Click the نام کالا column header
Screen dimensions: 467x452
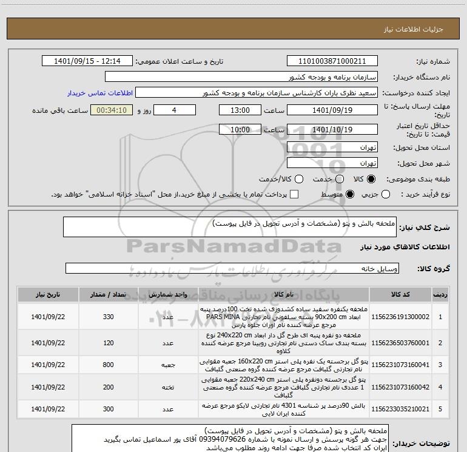point(284,294)
